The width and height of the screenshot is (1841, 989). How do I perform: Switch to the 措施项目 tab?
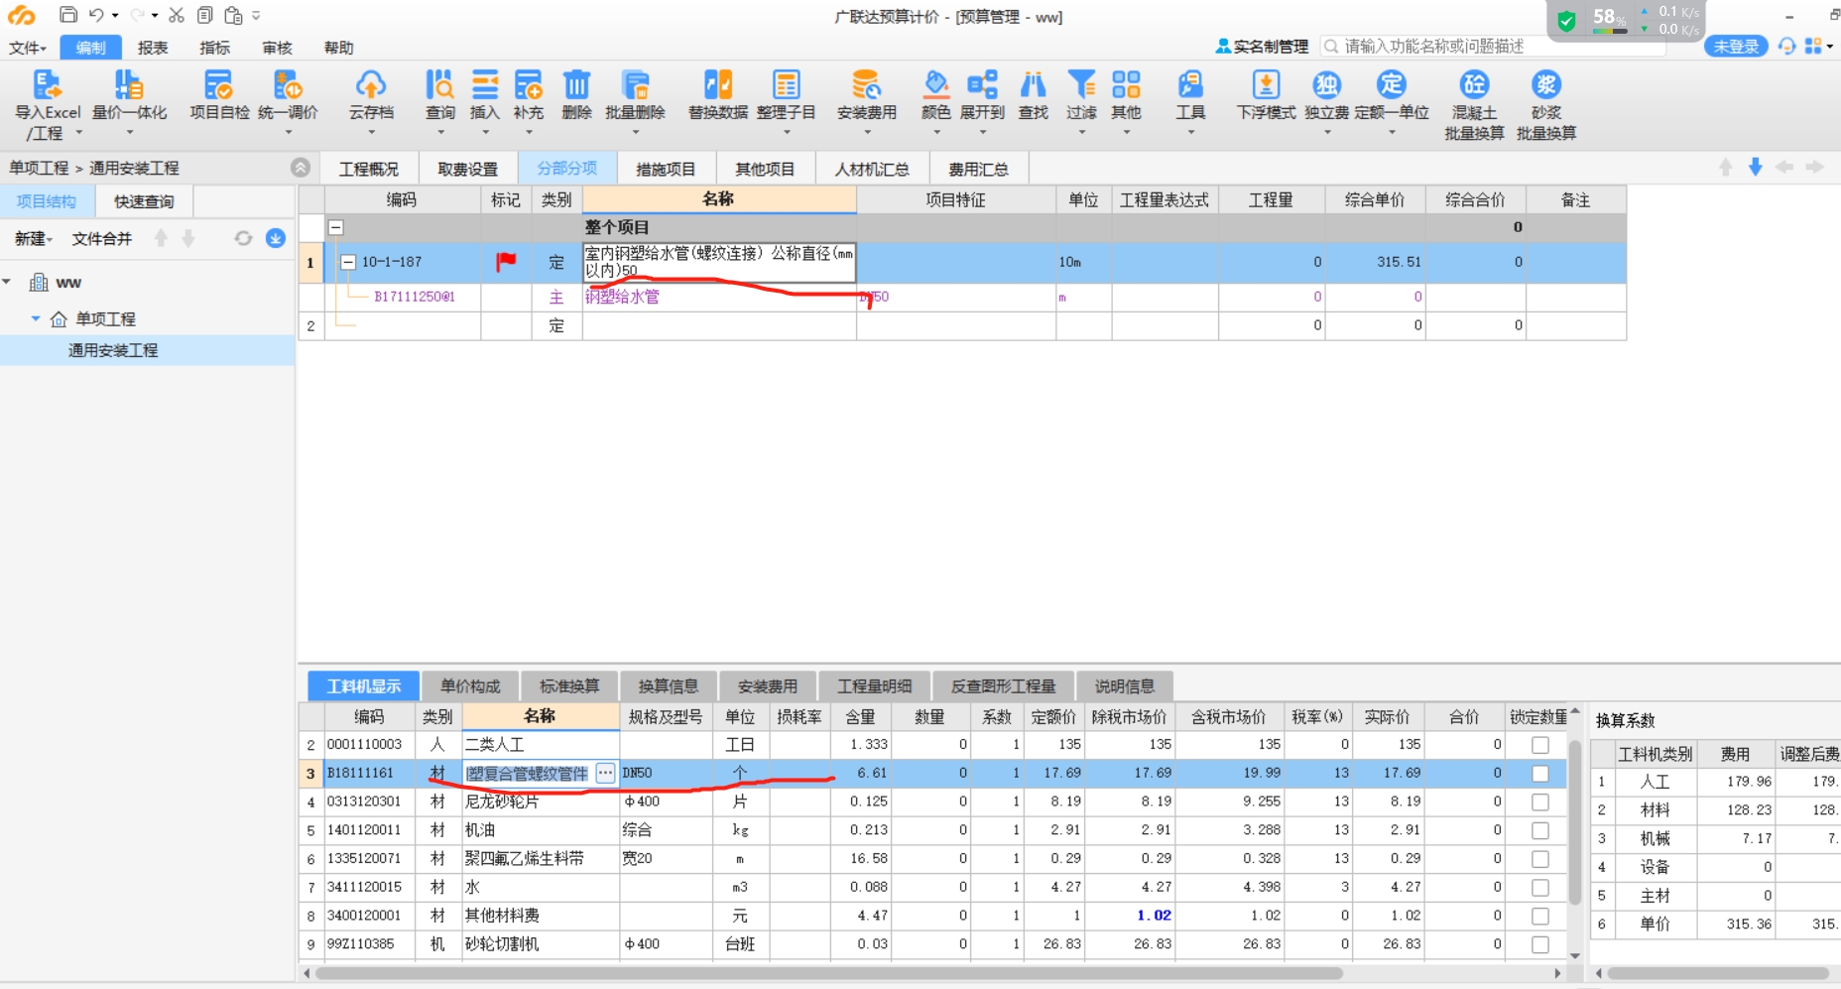pos(666,169)
